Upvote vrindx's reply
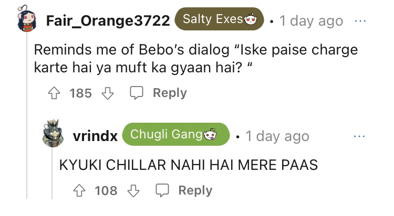Viewport: 394px width, 216px height. pos(79,191)
